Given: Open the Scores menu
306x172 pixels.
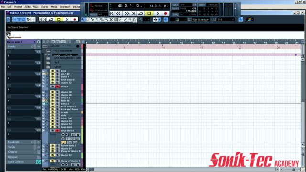Looking at the screenshot, I should point(44,7).
